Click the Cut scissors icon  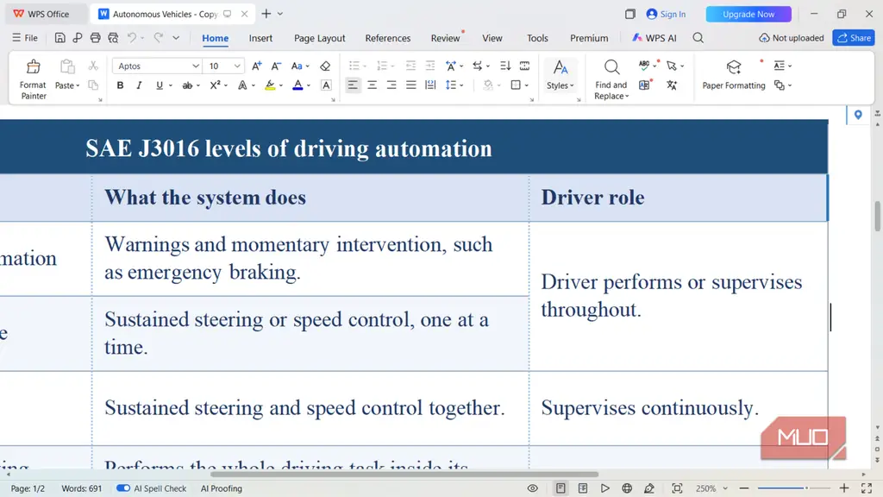coord(93,66)
